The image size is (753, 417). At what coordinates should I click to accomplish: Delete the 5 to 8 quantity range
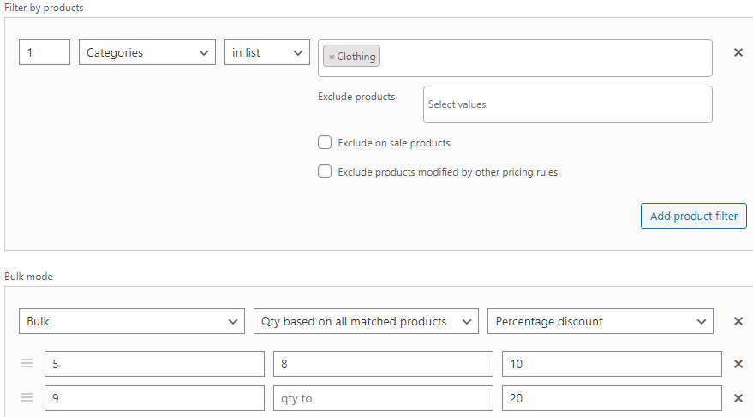(738, 364)
